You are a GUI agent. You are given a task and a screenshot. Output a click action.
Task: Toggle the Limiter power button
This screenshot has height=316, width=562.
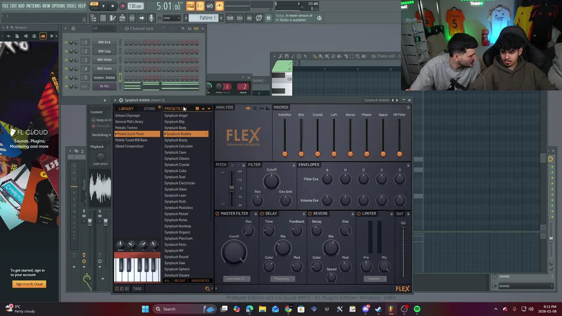(x=359, y=214)
